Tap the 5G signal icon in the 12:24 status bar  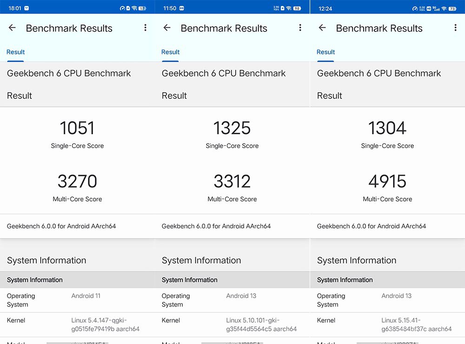click(436, 8)
